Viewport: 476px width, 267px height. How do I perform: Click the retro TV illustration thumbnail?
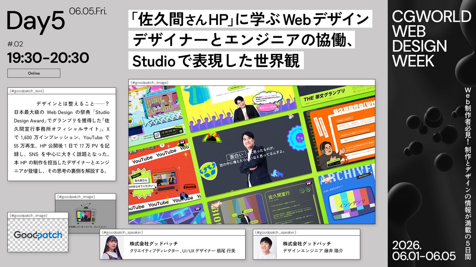click(x=85, y=216)
